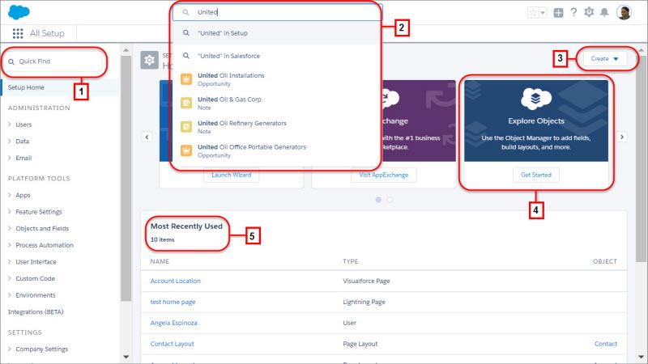This screenshot has width=648, height=364.
Task: Click the global actions plus icon
Action: click(x=558, y=13)
